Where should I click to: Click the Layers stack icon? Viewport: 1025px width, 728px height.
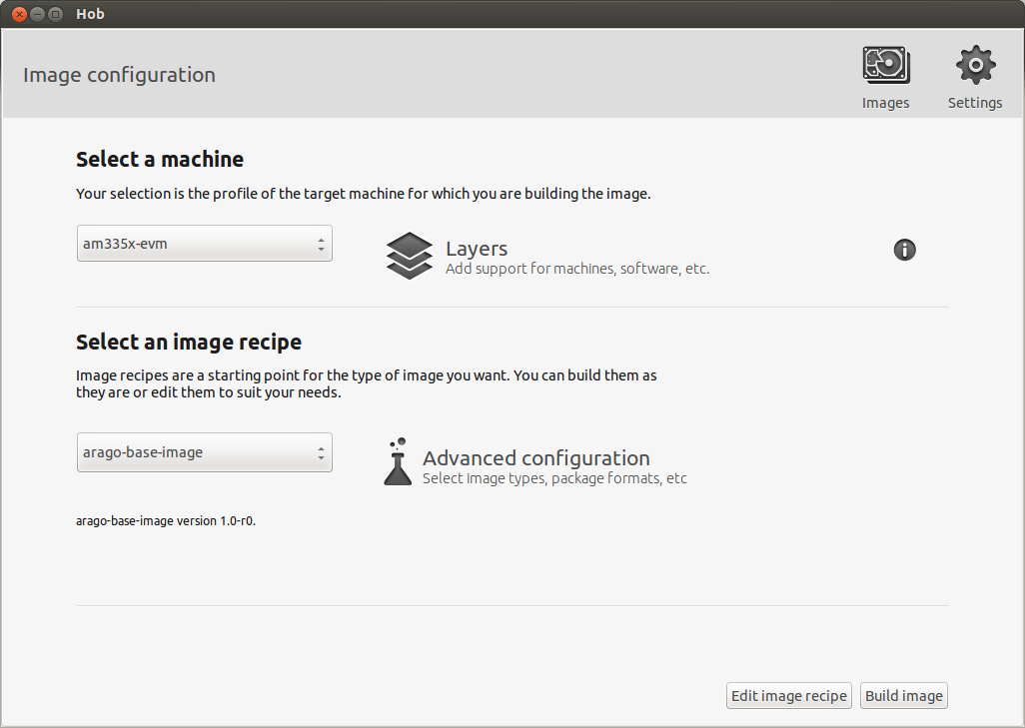tap(409, 256)
